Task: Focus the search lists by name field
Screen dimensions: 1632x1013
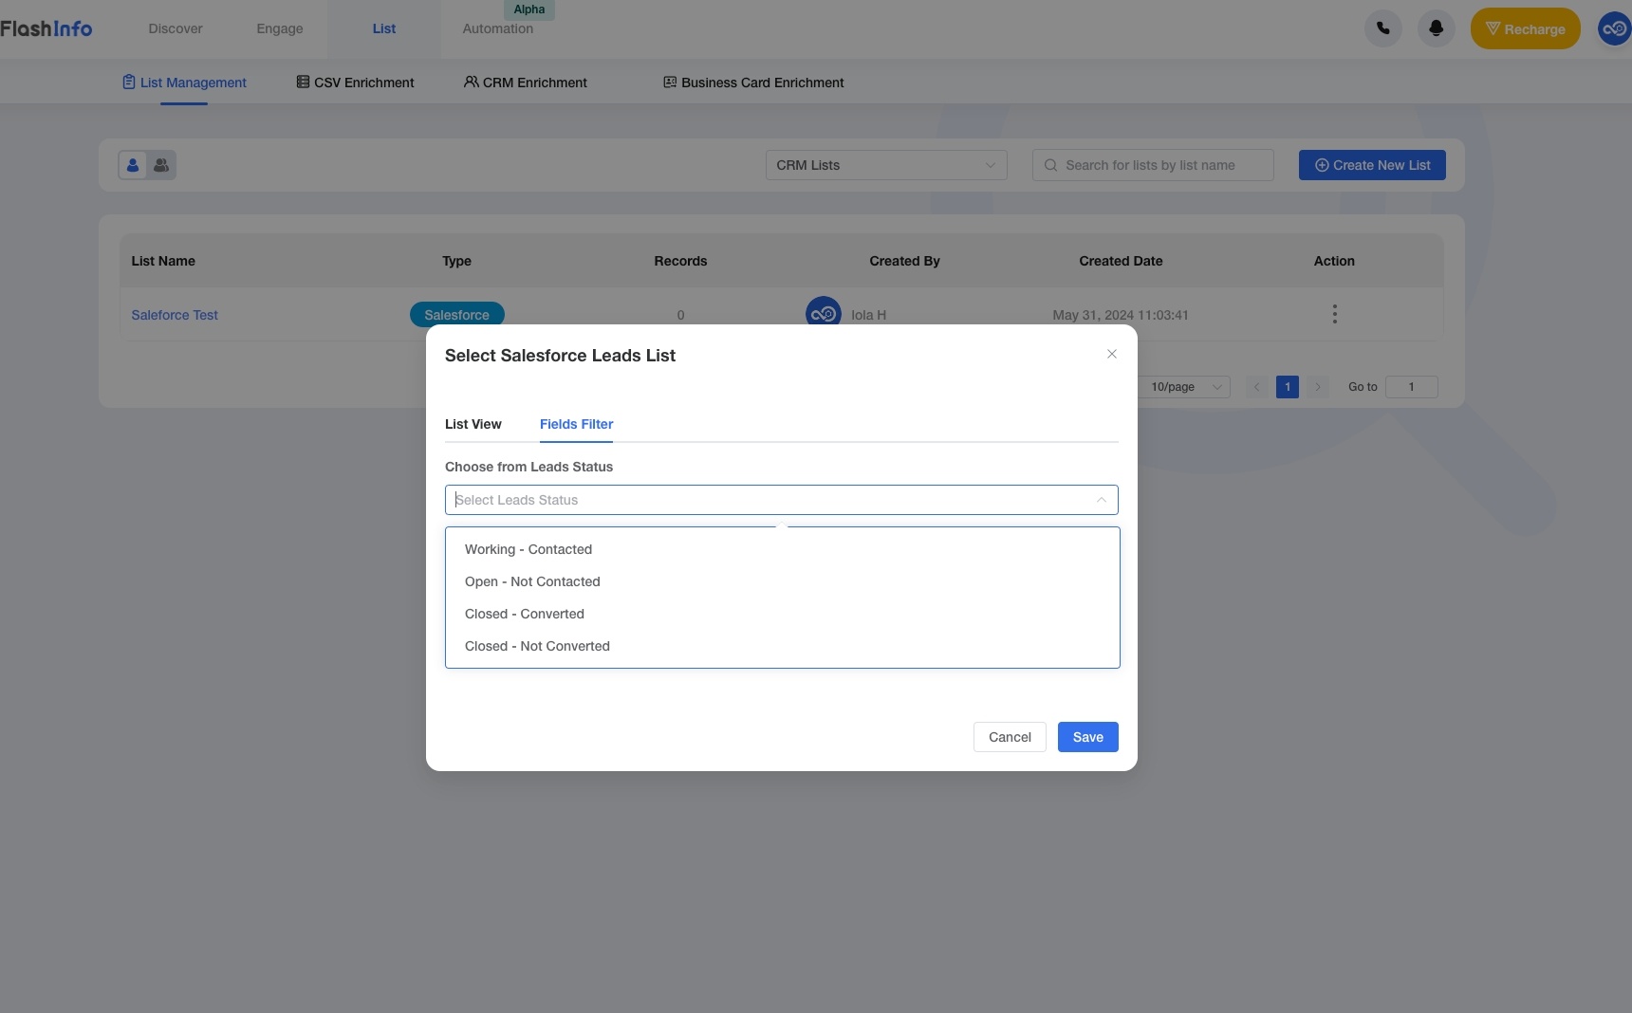Action: click(x=1153, y=165)
